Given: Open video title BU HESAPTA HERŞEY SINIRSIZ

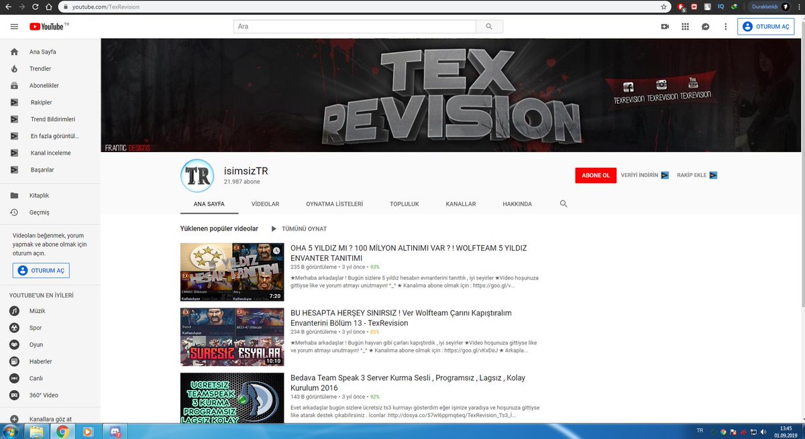Looking at the screenshot, I should coord(401,318).
